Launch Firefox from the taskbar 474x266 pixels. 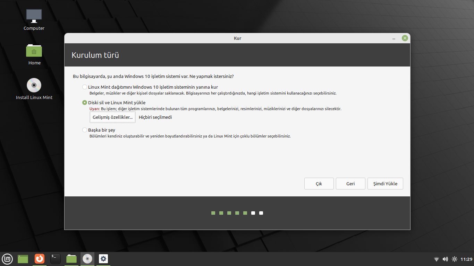(x=40, y=259)
